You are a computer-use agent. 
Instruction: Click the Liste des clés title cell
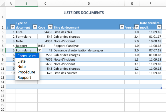pyautogui.click(x=89, y=32)
